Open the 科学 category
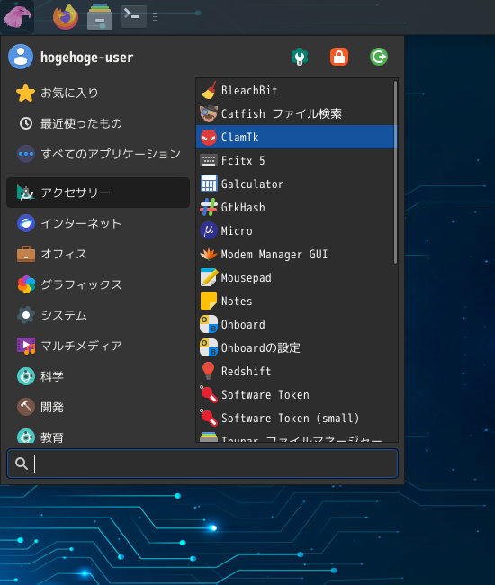Viewport: 495px width, 585px height. (x=98, y=376)
